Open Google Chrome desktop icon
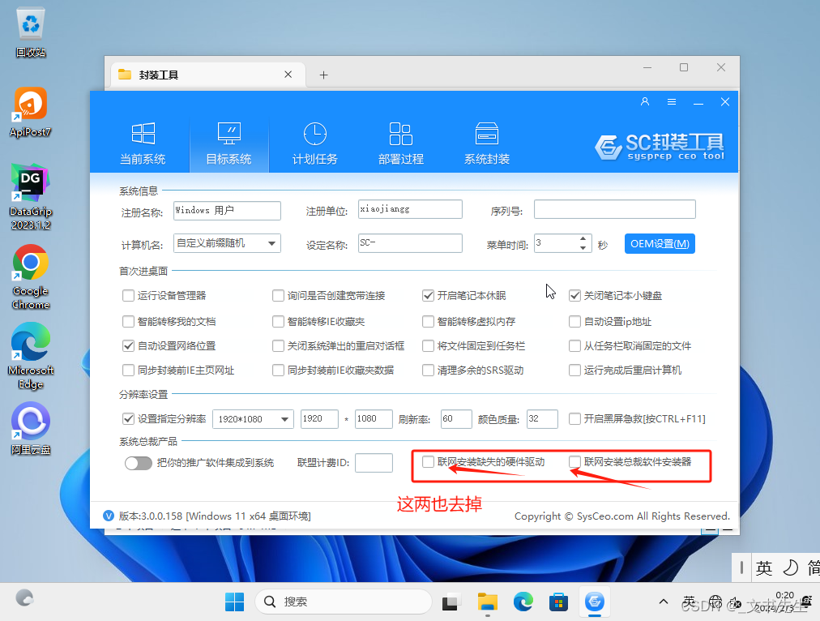Image resolution: width=820 pixels, height=621 pixels. click(x=31, y=277)
